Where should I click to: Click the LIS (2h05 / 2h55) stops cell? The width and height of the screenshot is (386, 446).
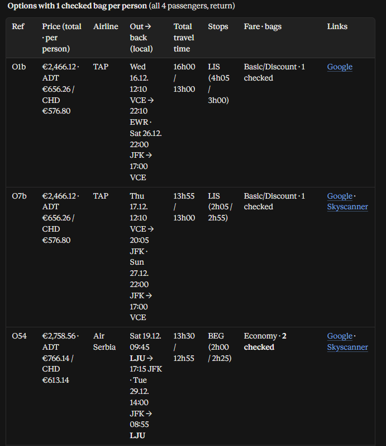(220, 207)
